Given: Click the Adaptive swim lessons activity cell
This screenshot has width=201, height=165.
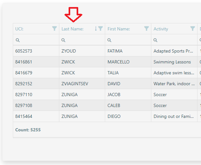Looking at the screenshot, I should pyautogui.click(x=173, y=73).
